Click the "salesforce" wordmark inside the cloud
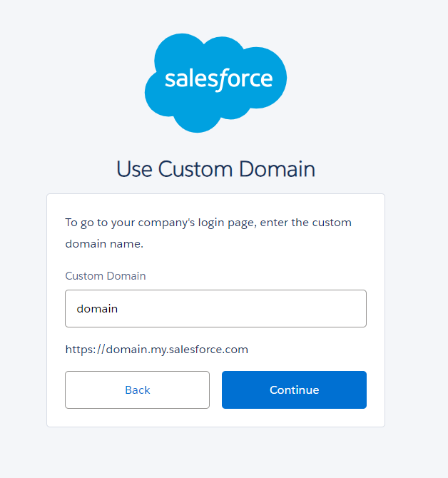Viewport: 448px width, 478px height. [x=218, y=78]
